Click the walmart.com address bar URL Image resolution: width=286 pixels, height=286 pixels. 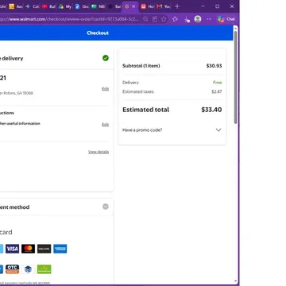[70, 19]
